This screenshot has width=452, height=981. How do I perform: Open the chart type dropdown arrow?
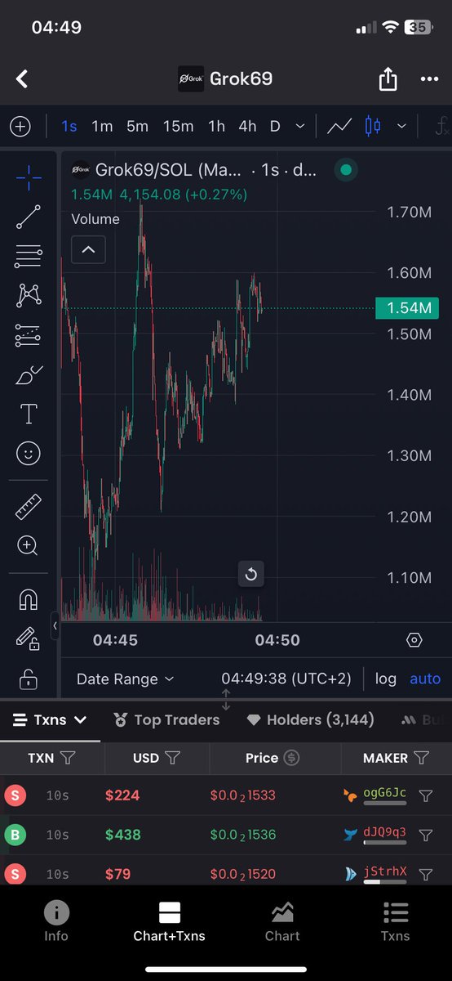tap(401, 127)
